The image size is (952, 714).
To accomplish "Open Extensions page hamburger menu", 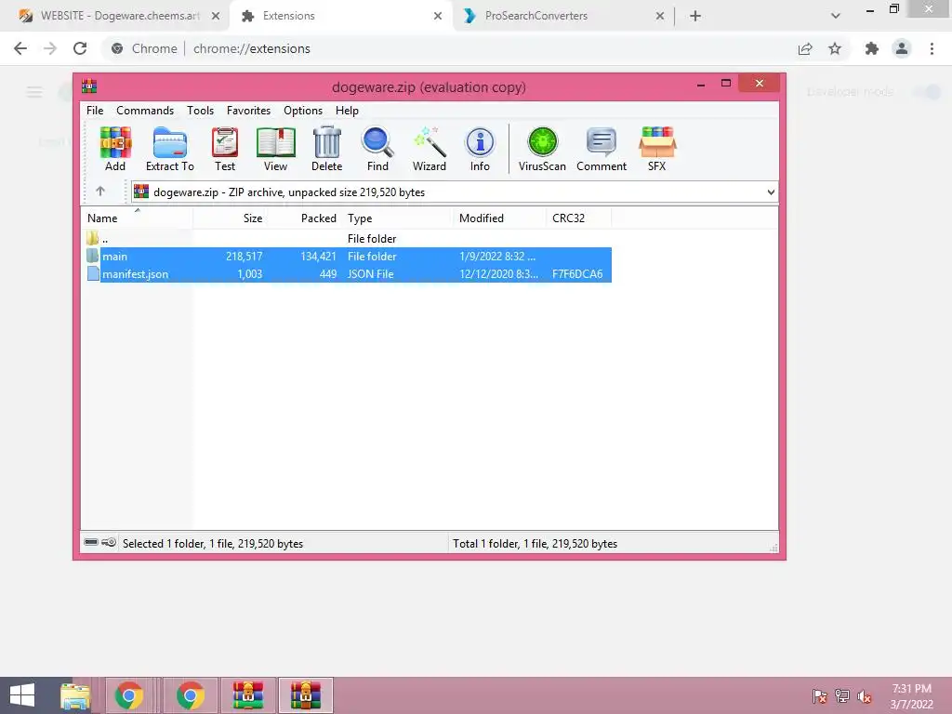I will [x=34, y=92].
